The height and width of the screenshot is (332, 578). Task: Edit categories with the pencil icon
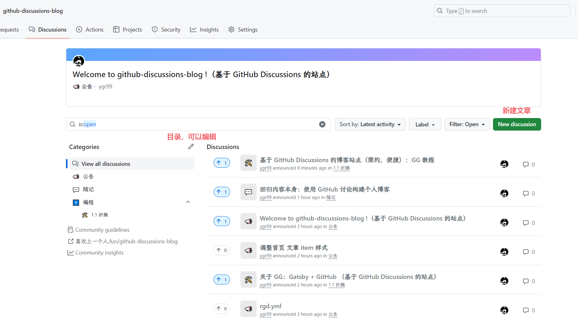(191, 146)
